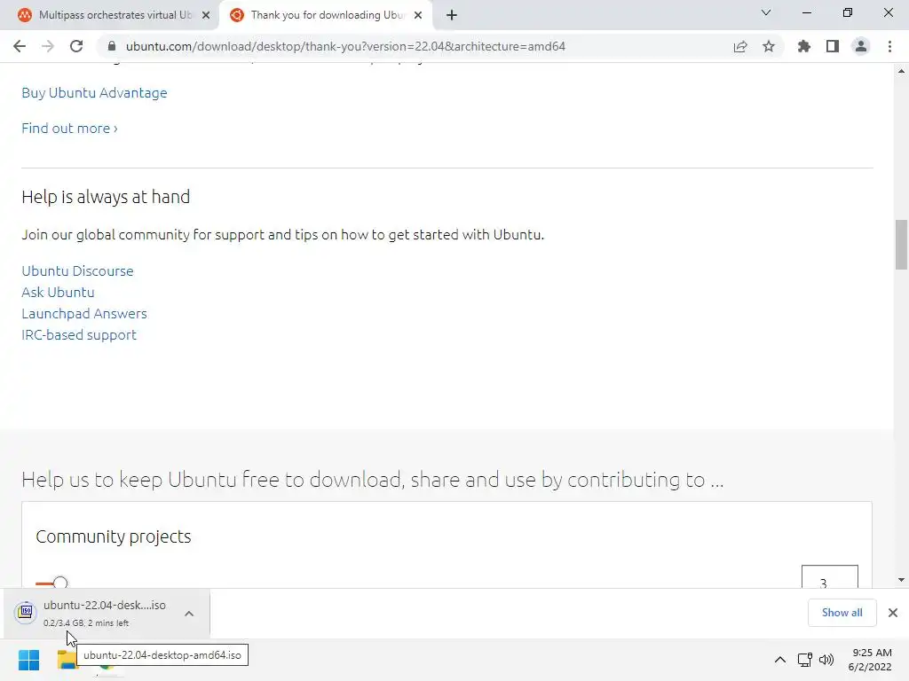Bookmark this tab with star
Image resolution: width=909 pixels, height=681 pixels.
769,46
